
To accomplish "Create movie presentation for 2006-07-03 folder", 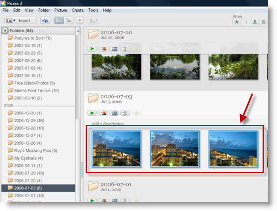I will click(114, 113).
